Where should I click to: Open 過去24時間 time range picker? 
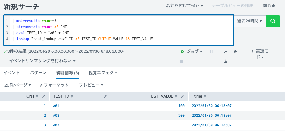click(x=249, y=21)
